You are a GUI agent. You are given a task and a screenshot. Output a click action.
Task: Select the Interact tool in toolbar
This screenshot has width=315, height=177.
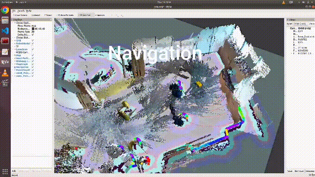(36, 15)
